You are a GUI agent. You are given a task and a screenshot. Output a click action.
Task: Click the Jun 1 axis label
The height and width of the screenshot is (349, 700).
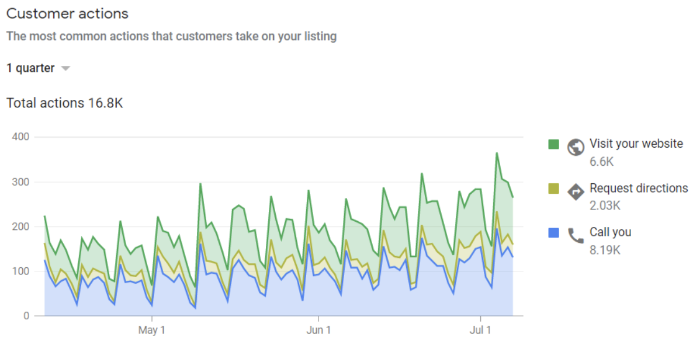point(319,330)
